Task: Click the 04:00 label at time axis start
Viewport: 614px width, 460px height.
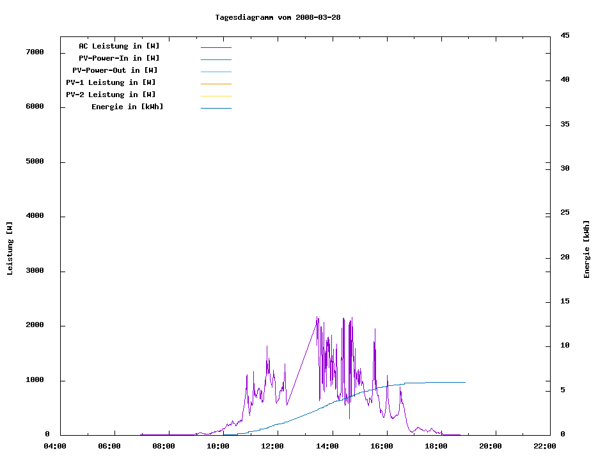Action: click(54, 446)
